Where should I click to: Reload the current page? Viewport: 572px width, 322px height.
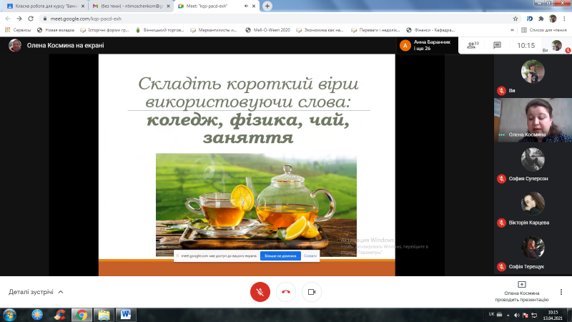[31, 19]
